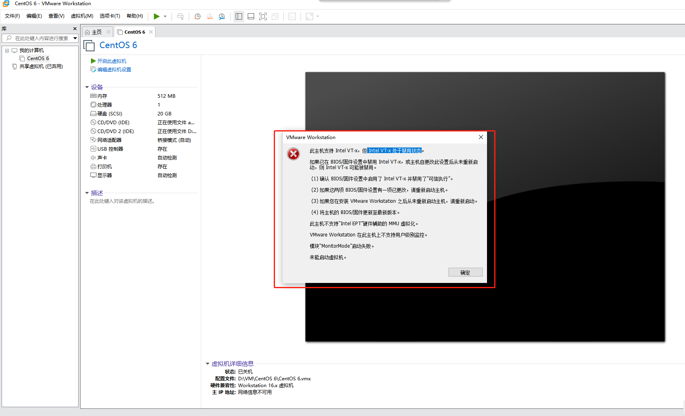Open the 虚拟机(M) menu
Image resolution: width=685 pixels, height=416 pixels.
click(x=82, y=16)
